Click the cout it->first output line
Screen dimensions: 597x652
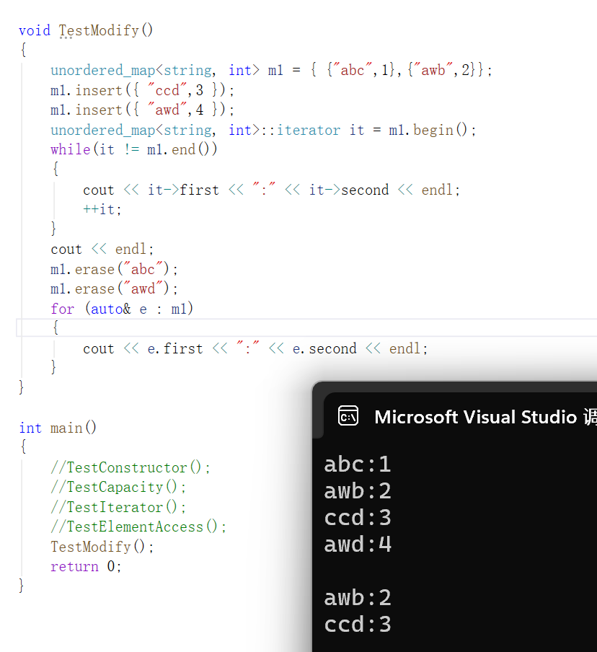tap(272, 190)
